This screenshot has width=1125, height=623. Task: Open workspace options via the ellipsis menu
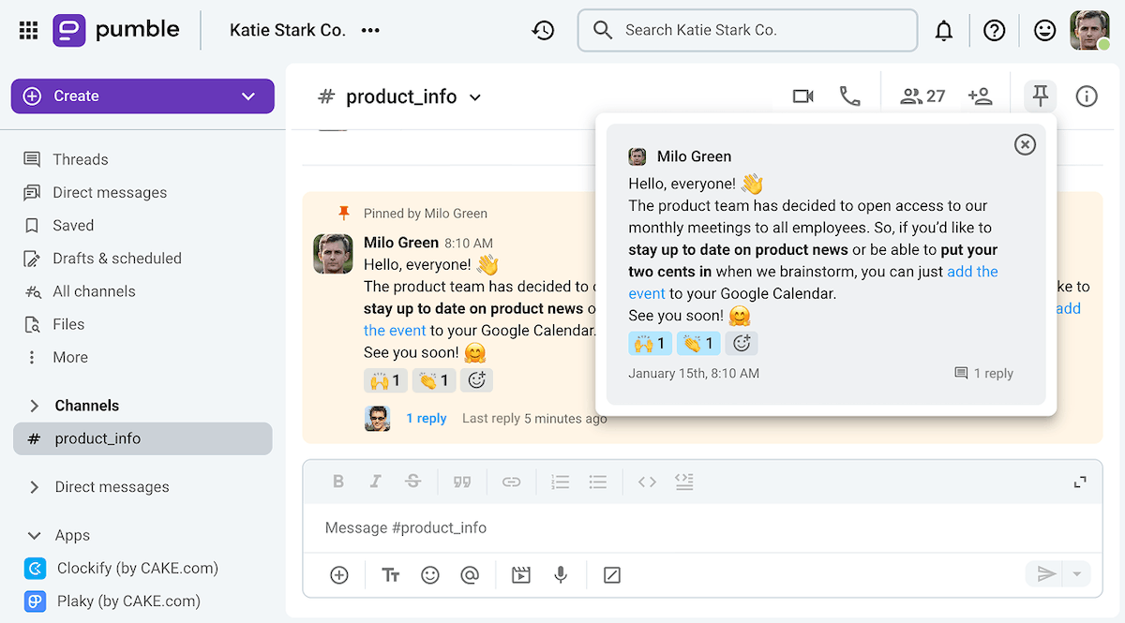point(369,30)
